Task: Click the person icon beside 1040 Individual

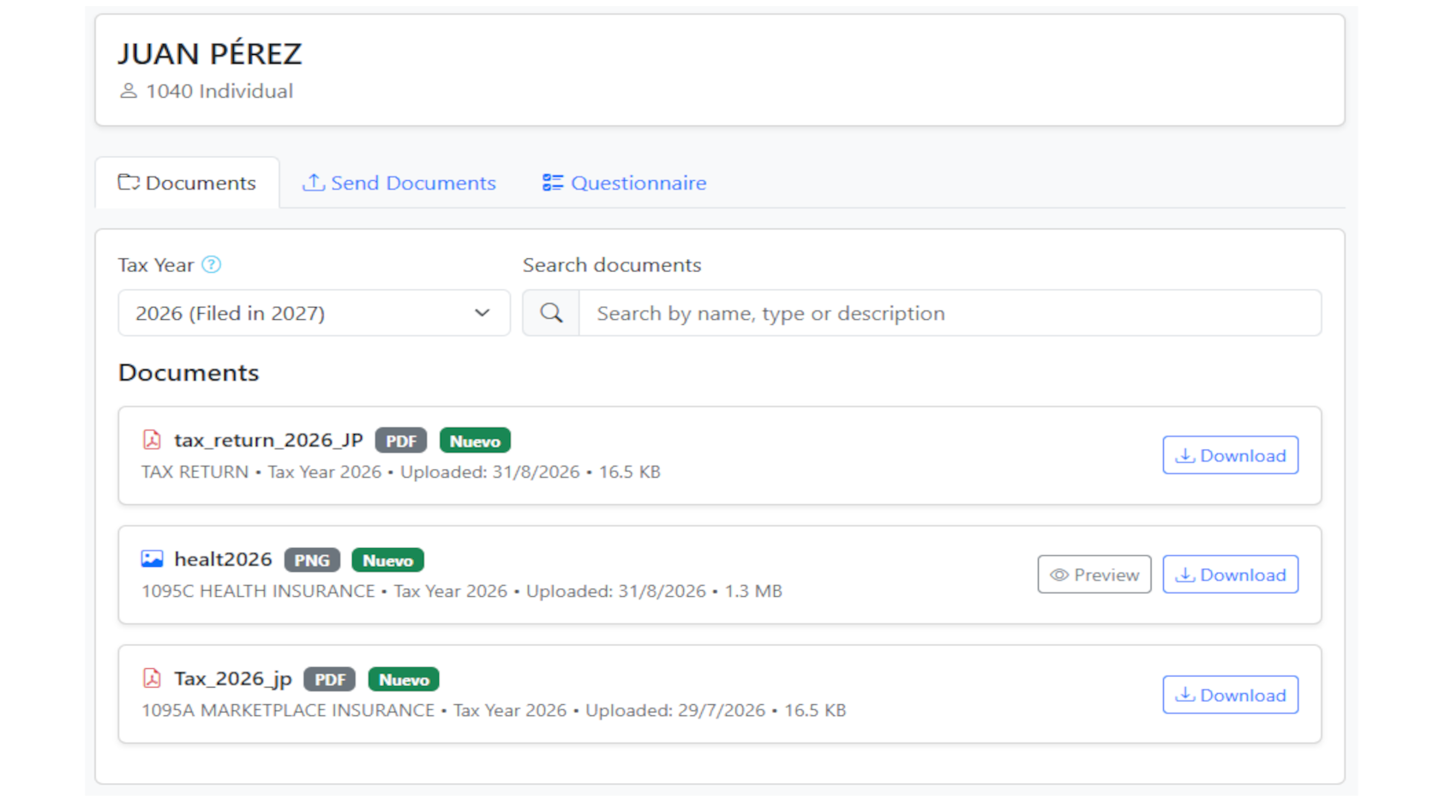Action: coord(129,91)
